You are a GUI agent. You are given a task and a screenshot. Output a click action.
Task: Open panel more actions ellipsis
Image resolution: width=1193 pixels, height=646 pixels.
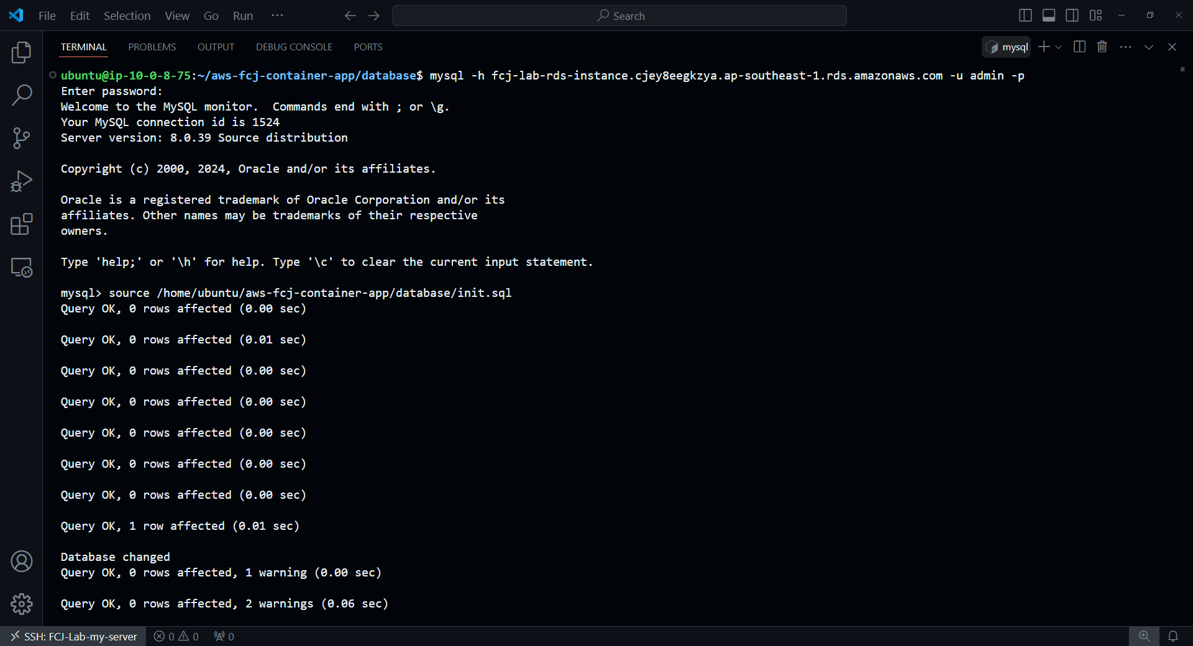(x=1125, y=47)
